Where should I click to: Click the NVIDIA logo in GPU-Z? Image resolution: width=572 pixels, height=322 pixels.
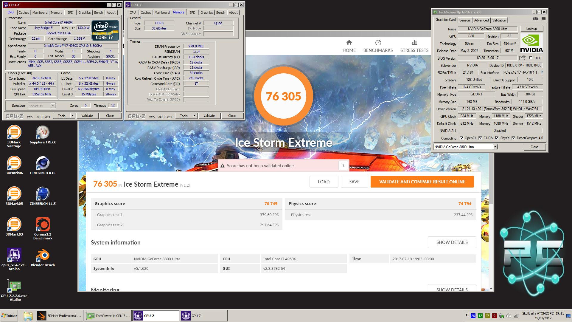click(x=531, y=43)
